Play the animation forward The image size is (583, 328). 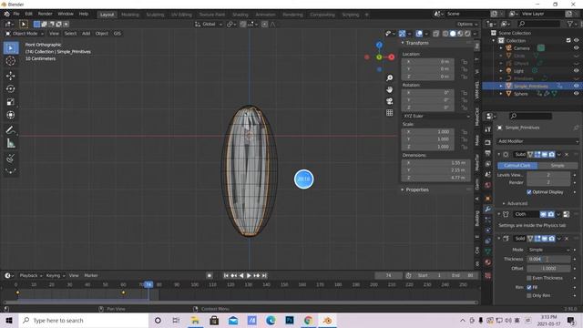click(249, 275)
